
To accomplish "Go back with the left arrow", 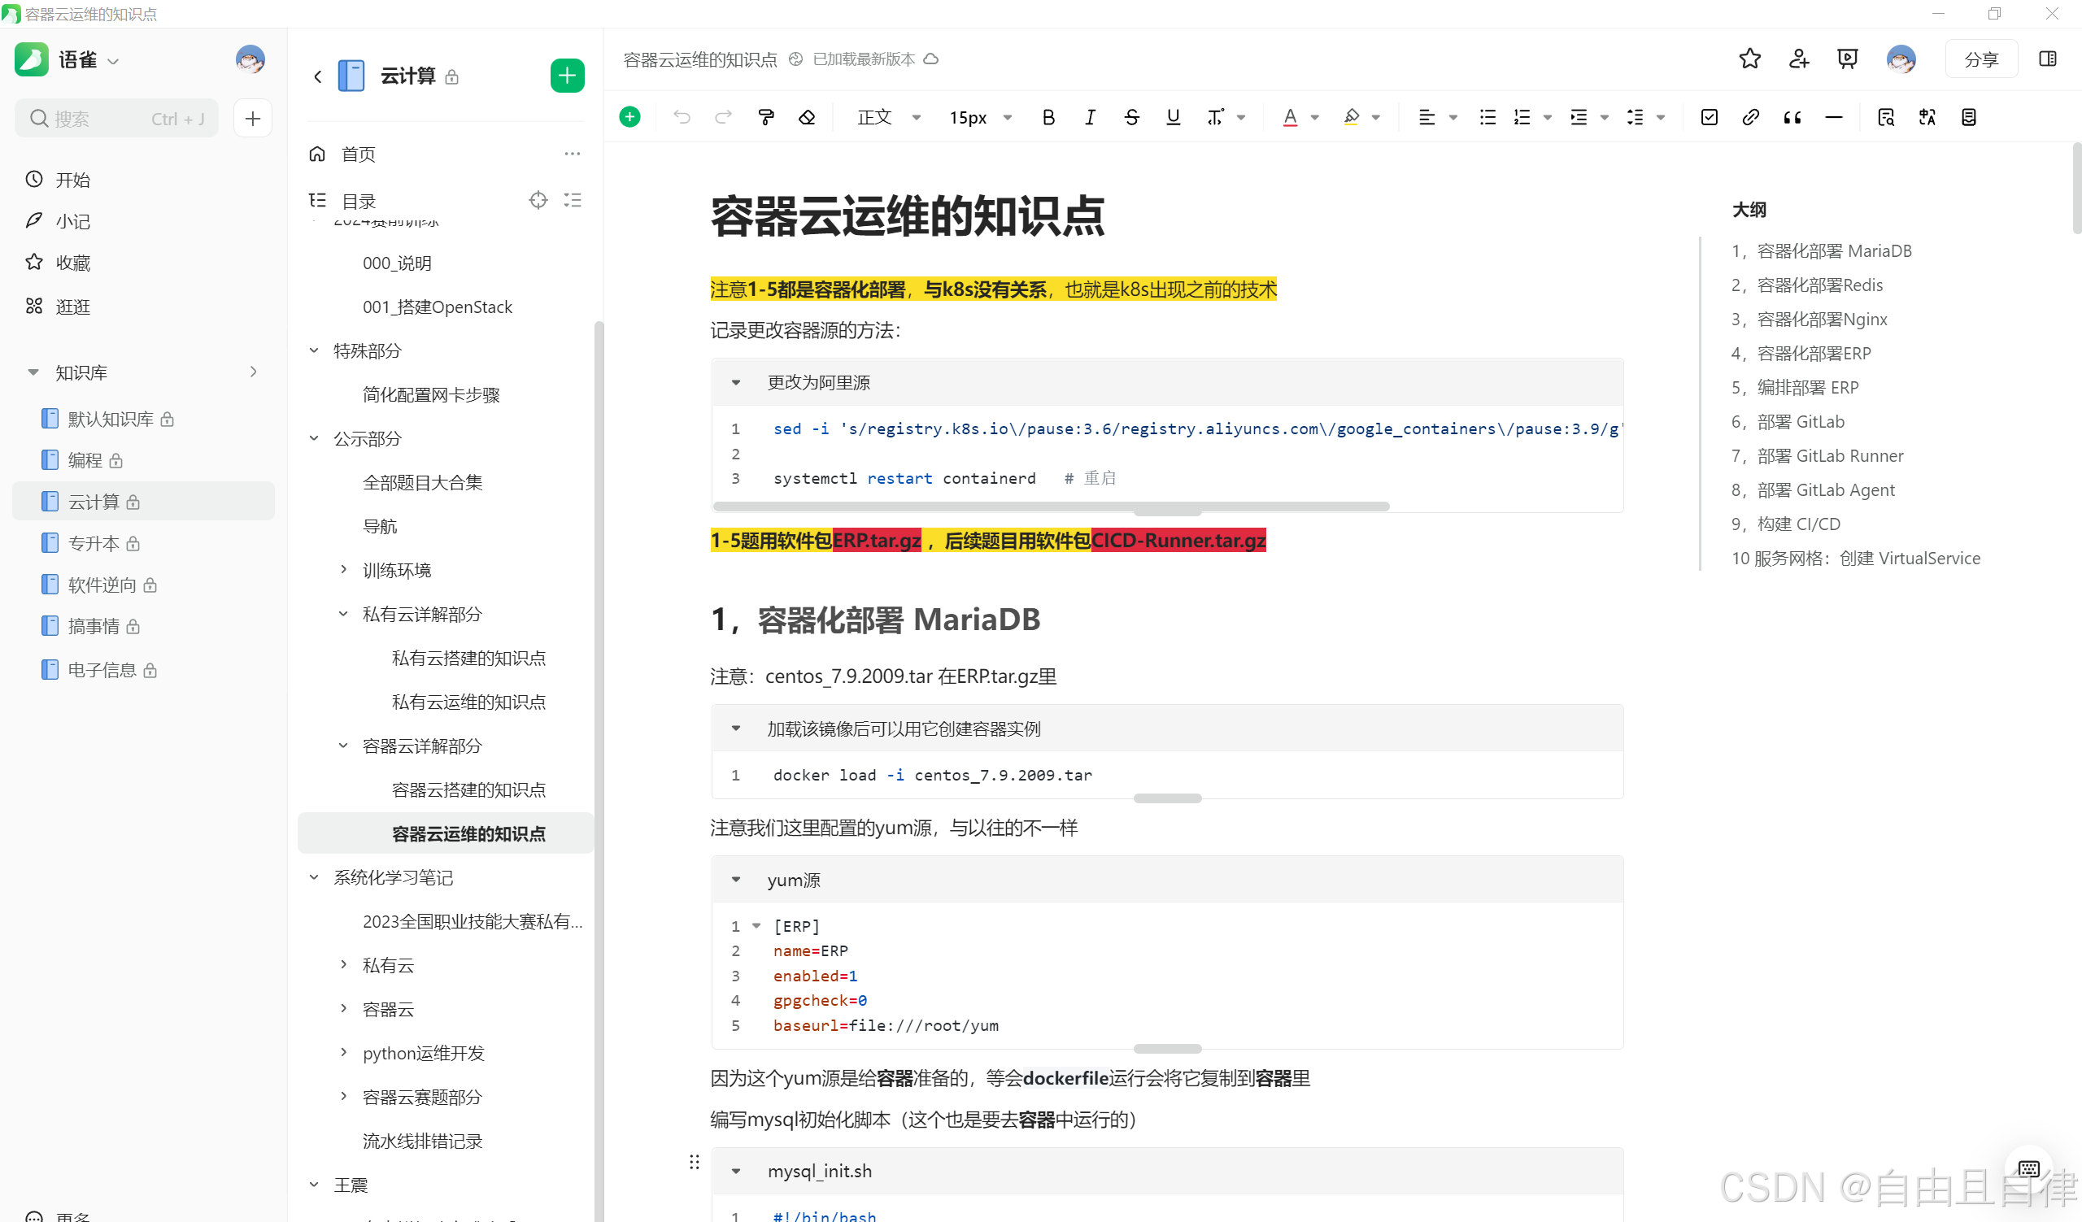I will point(318,76).
